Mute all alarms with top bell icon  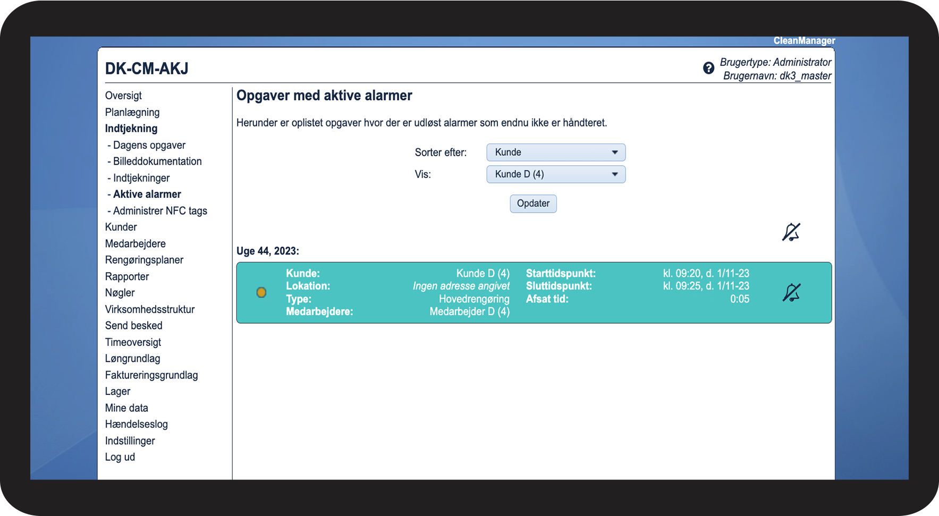791,232
